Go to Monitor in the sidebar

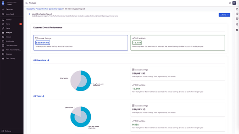(9, 20)
